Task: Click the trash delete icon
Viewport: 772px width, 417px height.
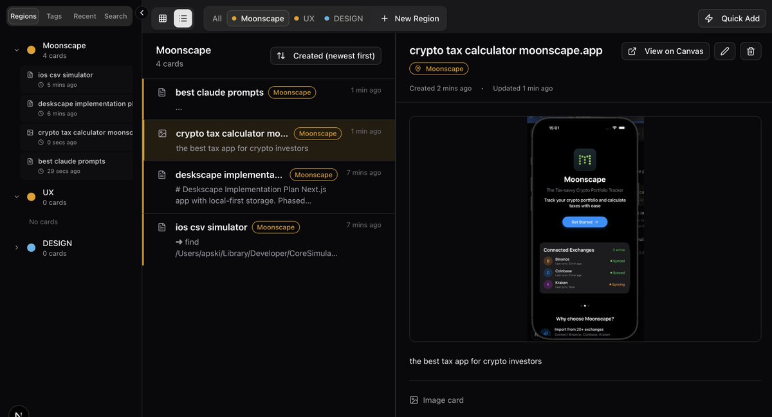Action: coord(751,51)
